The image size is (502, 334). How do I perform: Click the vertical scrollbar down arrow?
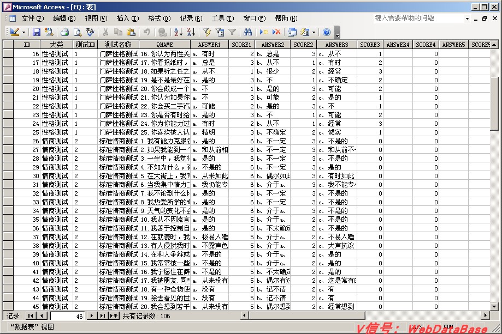[494, 307]
